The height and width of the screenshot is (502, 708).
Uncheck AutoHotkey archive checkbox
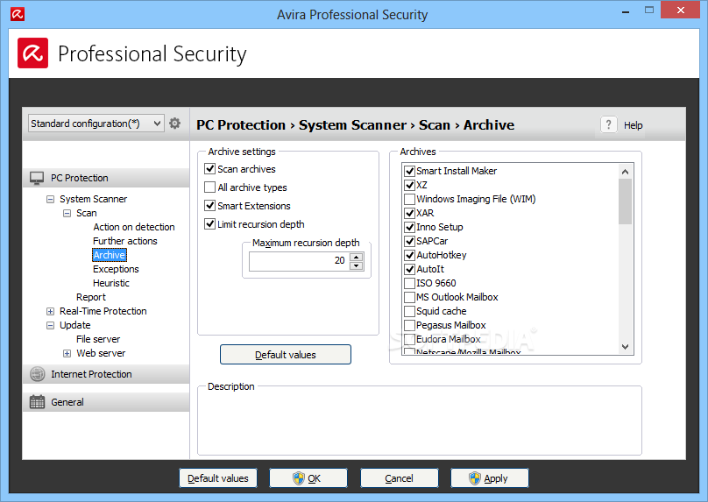coord(409,255)
